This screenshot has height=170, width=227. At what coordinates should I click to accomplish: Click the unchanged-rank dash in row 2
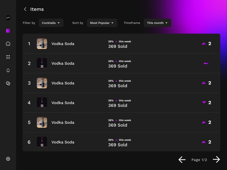coord(206,63)
